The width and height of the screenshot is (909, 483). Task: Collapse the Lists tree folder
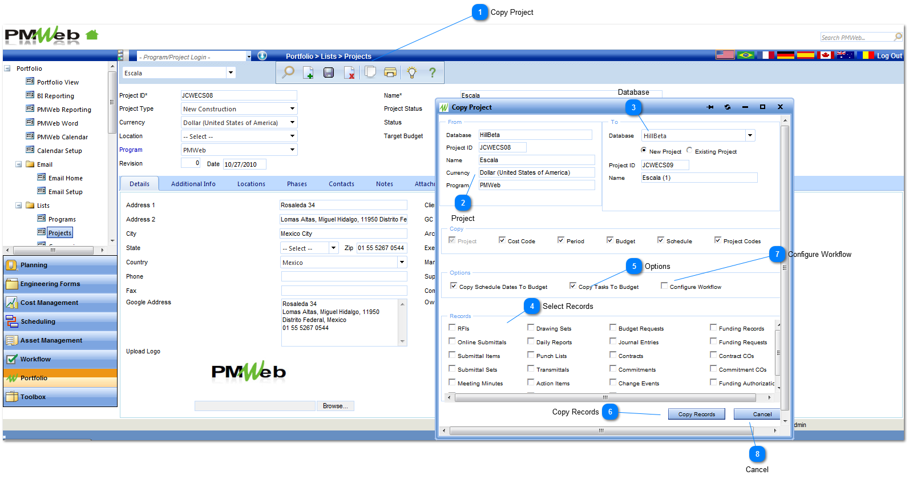click(18, 205)
